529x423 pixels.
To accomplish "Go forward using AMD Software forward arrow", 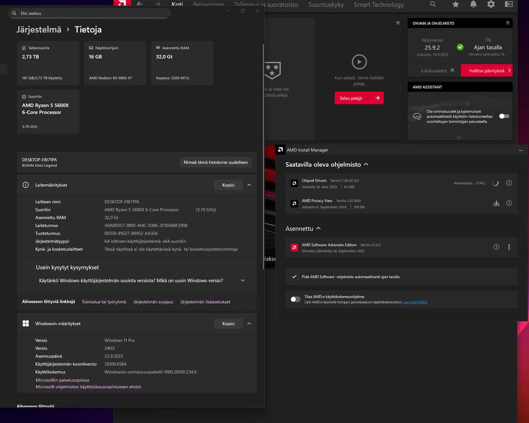I will (158, 4).
